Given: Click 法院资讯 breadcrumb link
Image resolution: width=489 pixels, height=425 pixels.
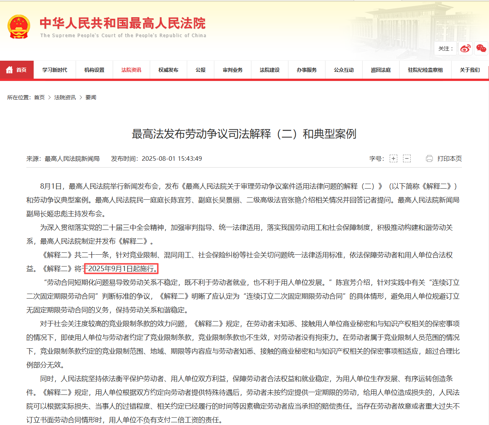Looking at the screenshot, I should 65,97.
